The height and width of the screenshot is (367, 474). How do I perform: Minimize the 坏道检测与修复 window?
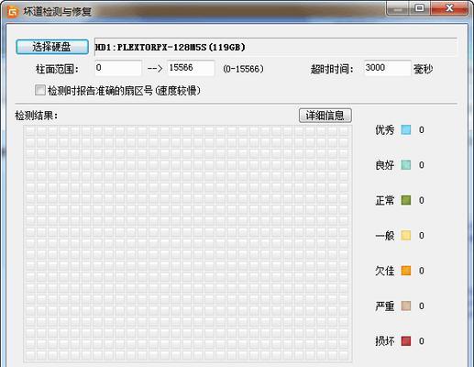point(398,8)
